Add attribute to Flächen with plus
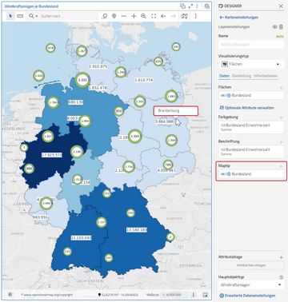Image resolution: width=288 pixels, height=302 pixels. [281, 87]
